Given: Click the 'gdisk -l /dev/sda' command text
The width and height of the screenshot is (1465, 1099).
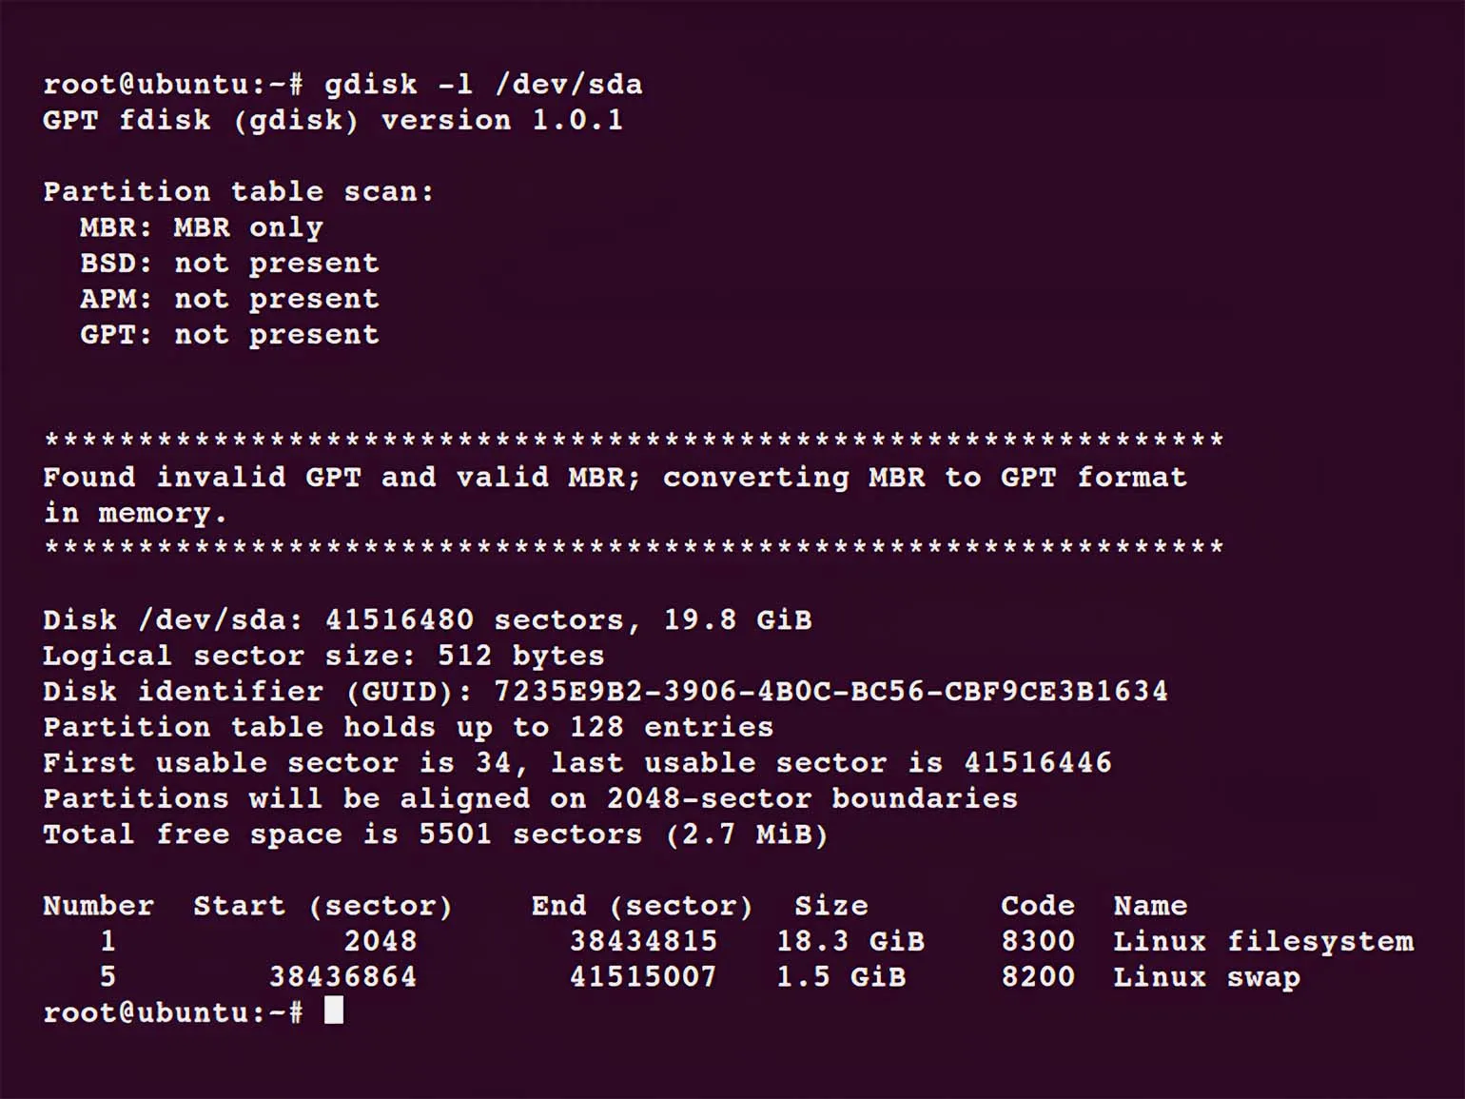Looking at the screenshot, I should click(482, 85).
